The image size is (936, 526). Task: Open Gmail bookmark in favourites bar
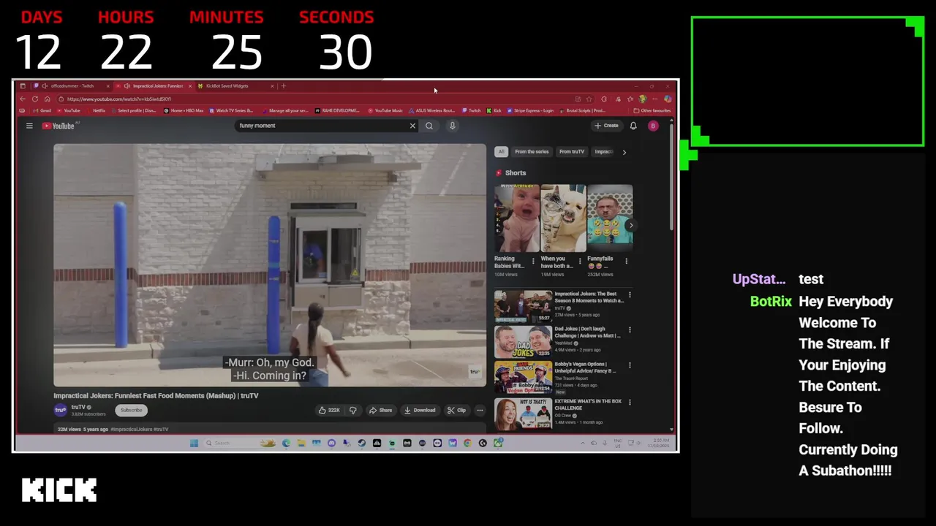[x=42, y=110]
